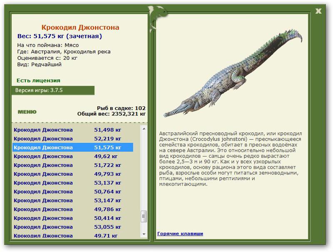Pick the 49,793 кг crocodile row
Screen dimensions: 333x252
[x=73, y=174]
